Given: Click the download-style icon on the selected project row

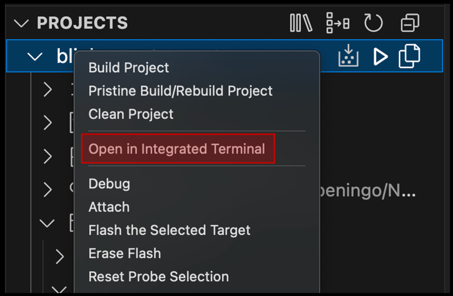Looking at the screenshot, I should [348, 56].
